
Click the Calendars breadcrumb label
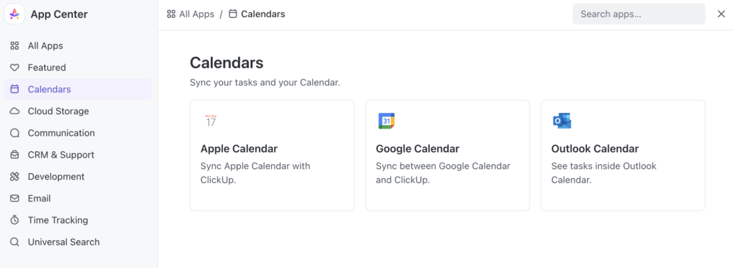coord(263,14)
